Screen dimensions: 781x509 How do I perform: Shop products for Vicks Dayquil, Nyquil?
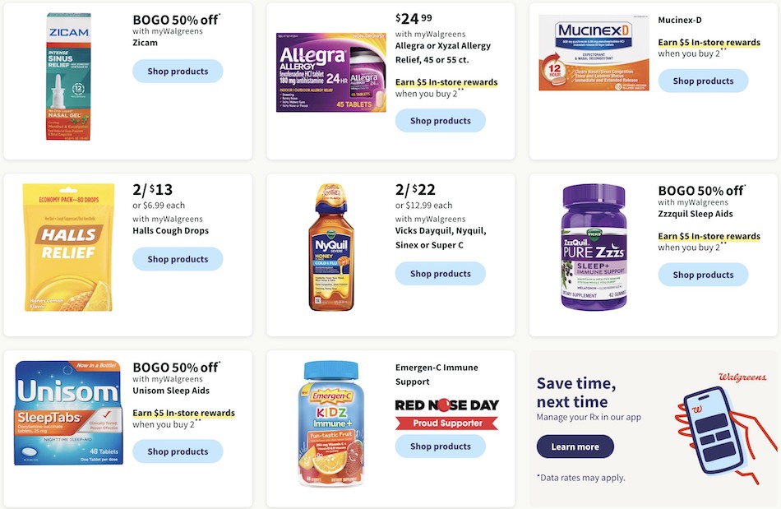coord(441,274)
